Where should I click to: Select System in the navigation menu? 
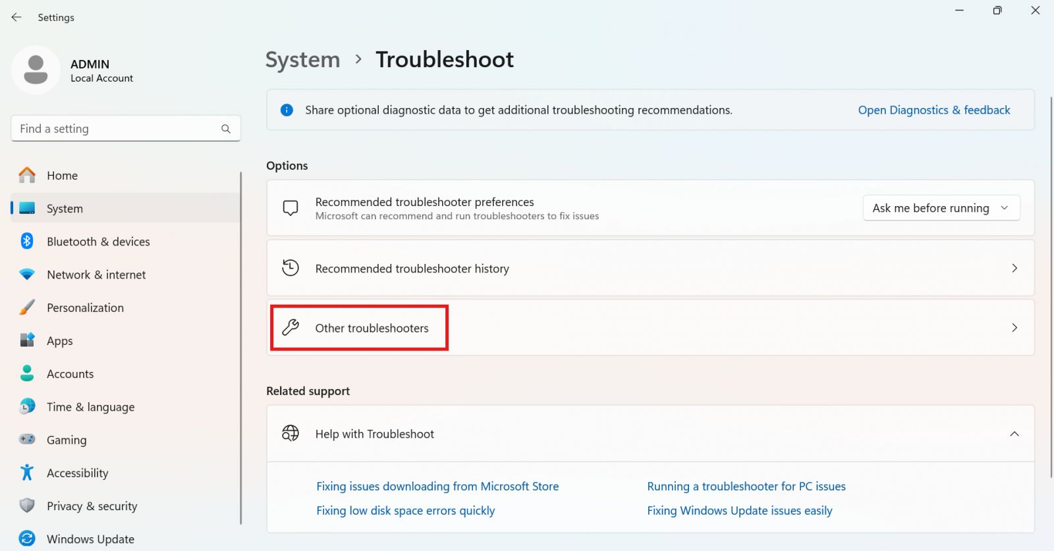[x=64, y=208]
